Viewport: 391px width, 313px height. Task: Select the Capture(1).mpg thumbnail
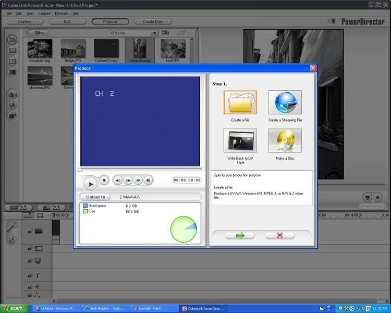pos(106,49)
